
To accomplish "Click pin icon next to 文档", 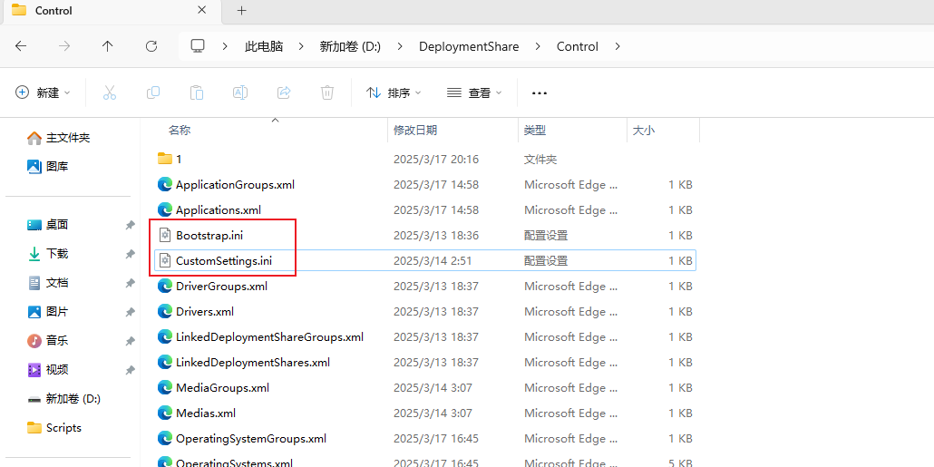I will (x=130, y=283).
